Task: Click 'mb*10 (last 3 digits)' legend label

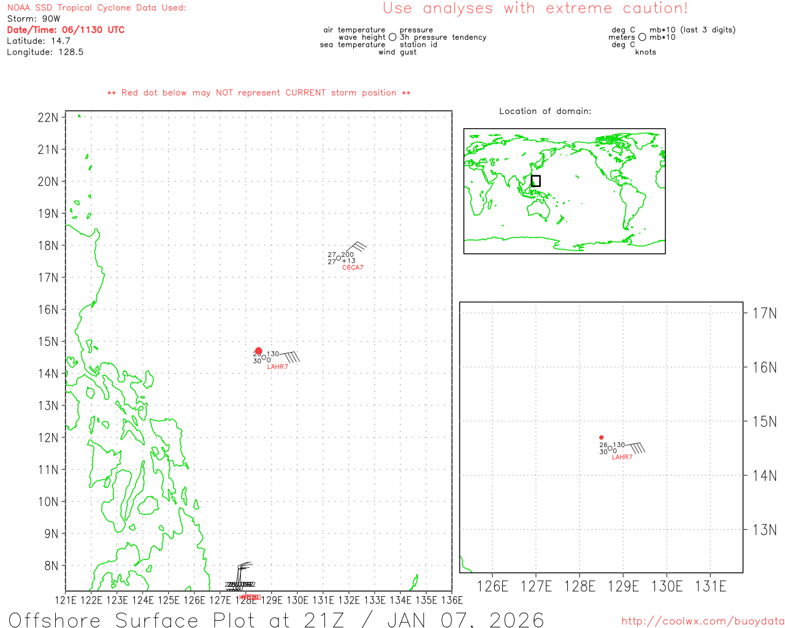Action: [x=692, y=30]
